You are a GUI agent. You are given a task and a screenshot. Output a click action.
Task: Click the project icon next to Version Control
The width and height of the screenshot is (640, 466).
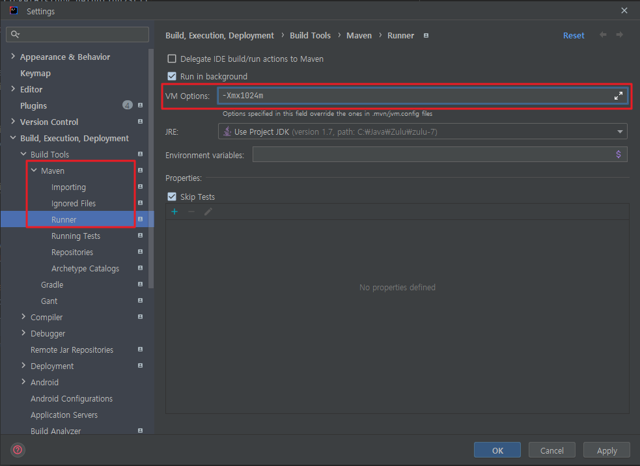141,122
